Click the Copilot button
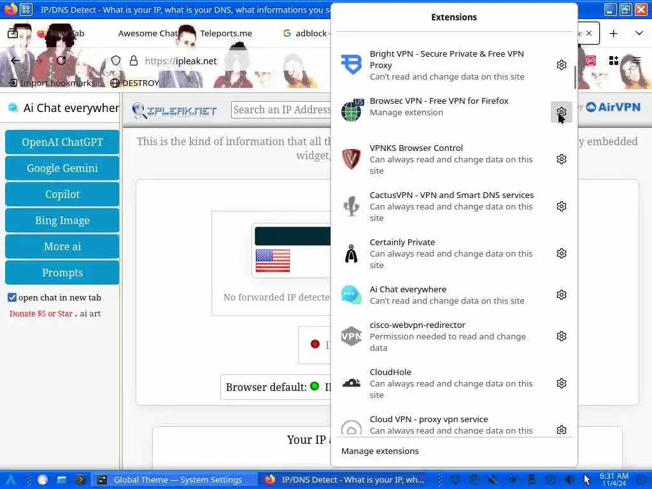This screenshot has height=489, width=652. (62, 194)
